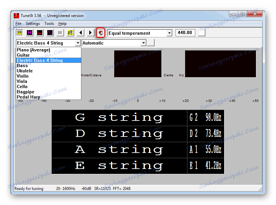Click the instrument combo box arrow
This screenshot has width=276, height=205.
tap(78, 43)
